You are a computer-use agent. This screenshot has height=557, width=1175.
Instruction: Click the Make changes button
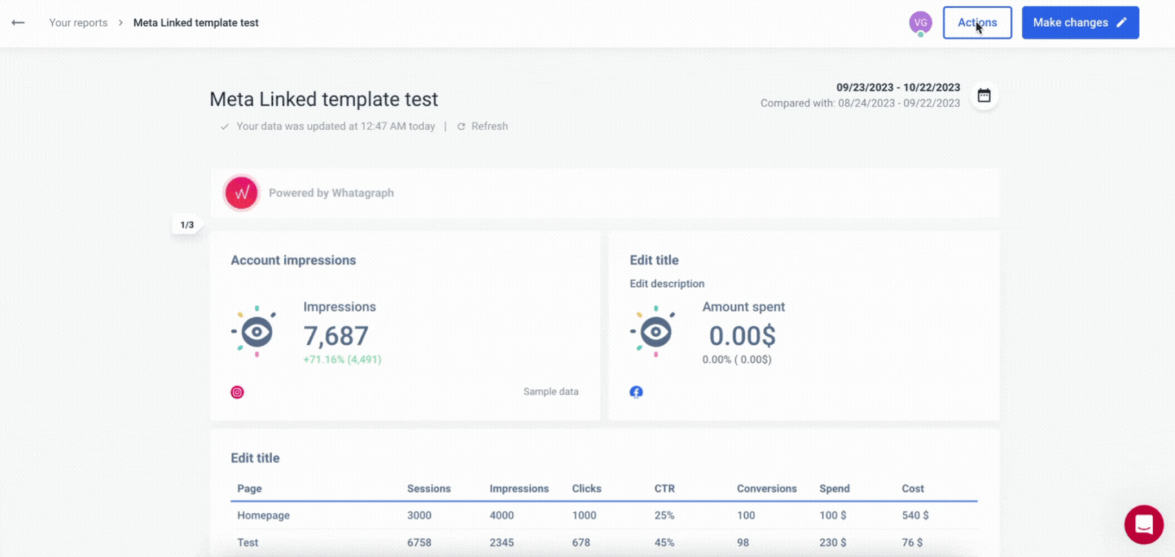coord(1080,23)
